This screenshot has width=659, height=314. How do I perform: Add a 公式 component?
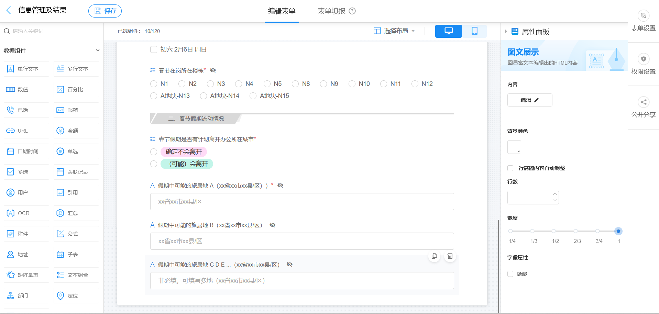[76, 234]
